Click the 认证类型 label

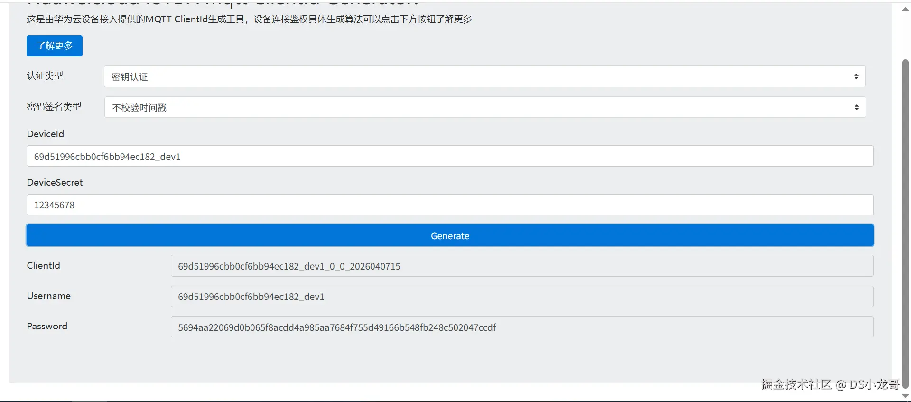point(45,76)
